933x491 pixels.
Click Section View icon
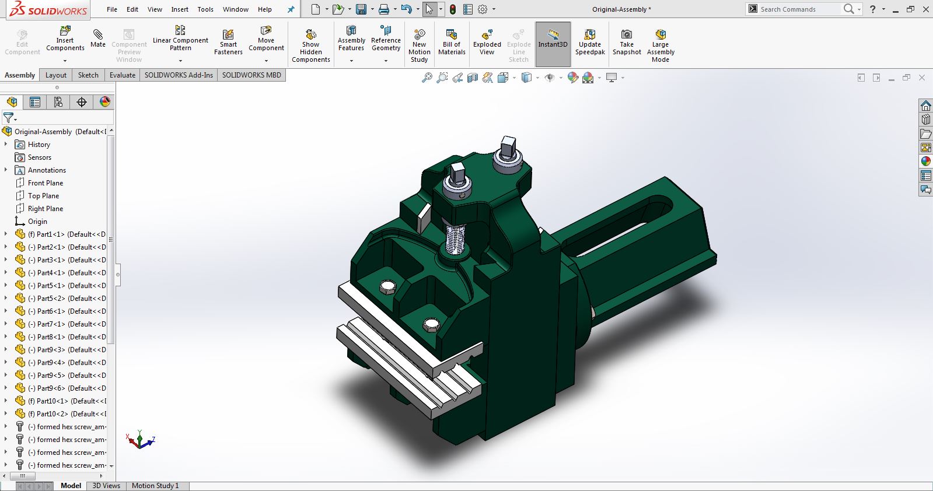(x=473, y=78)
